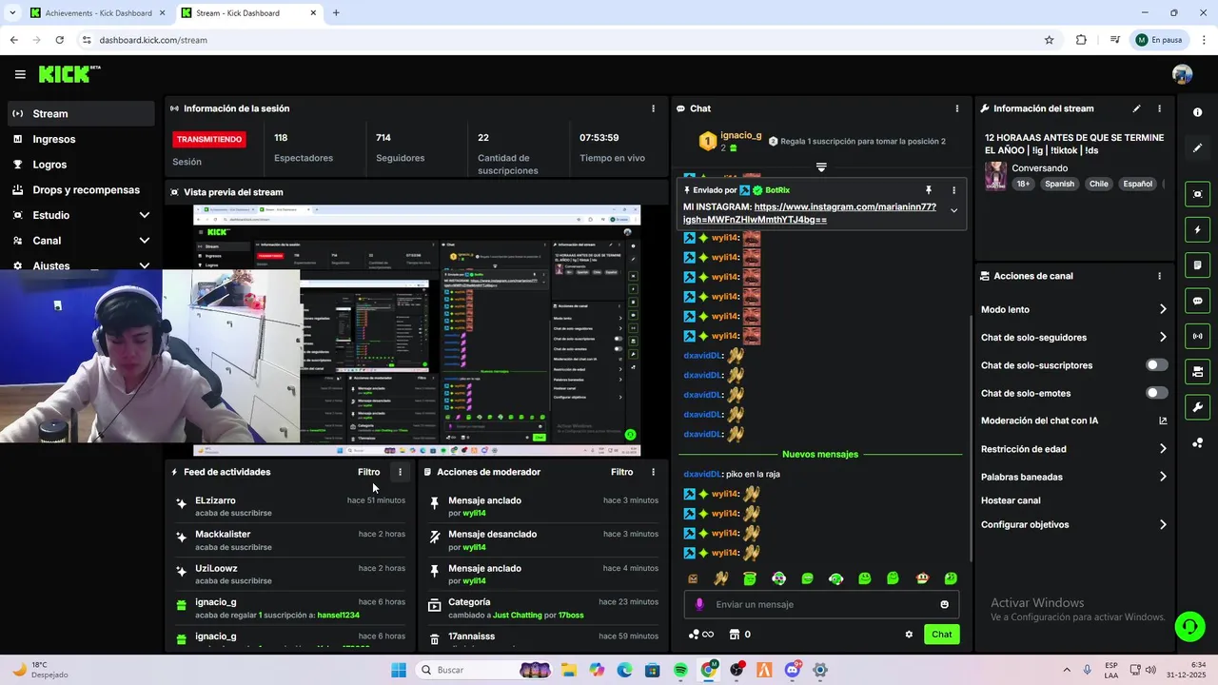1218x685 pixels.
Task: Expand Restricción de edad options
Action: (1163, 449)
